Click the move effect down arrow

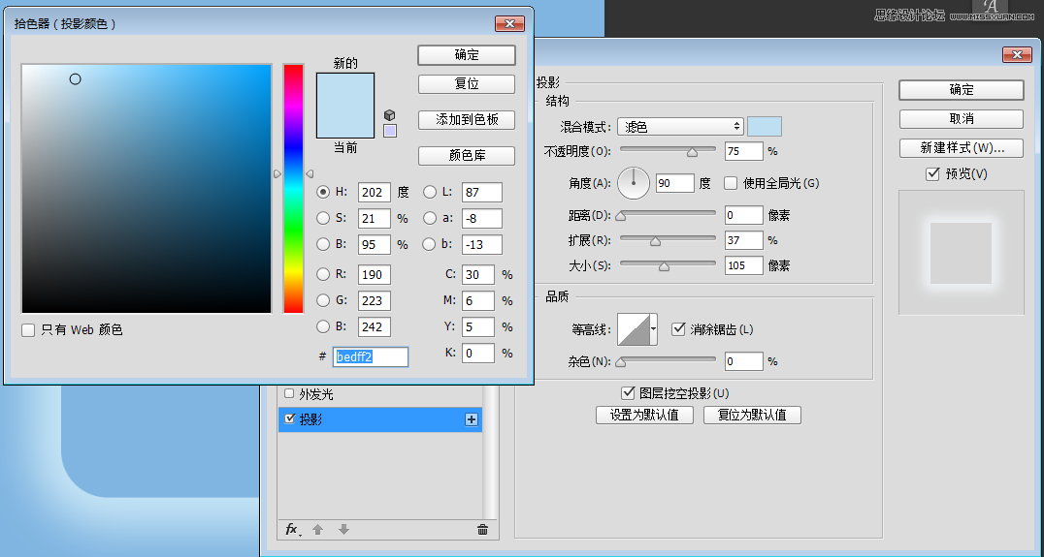pos(343,529)
